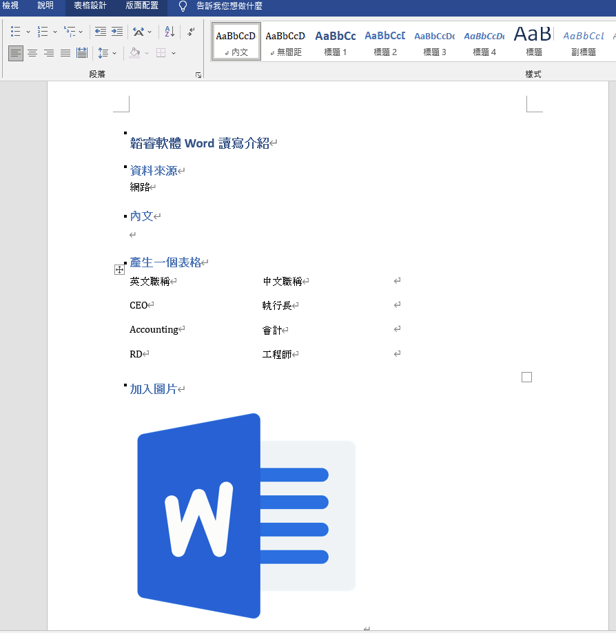The image size is (616, 633).
Task: Apply large 標題 title style
Action: pyautogui.click(x=533, y=41)
